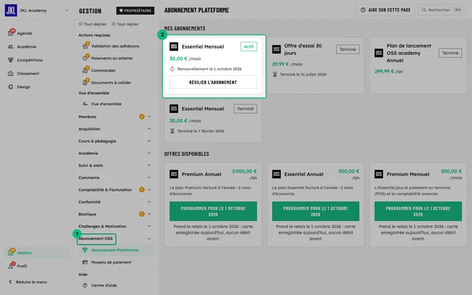Viewport: 472px width, 295px height.
Task: Click the Abonnement Plateforme diamond icon
Action: coord(85,250)
